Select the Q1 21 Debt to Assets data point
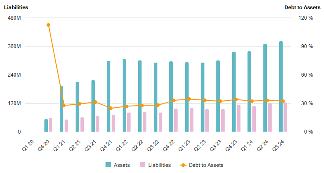This screenshot has height=173, width=324. [x=64, y=106]
